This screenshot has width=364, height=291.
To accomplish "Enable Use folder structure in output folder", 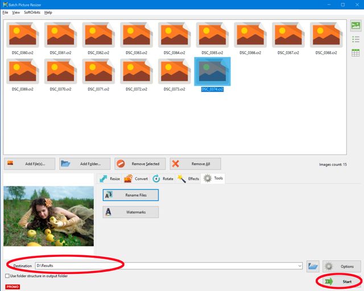I will pos(7,276).
